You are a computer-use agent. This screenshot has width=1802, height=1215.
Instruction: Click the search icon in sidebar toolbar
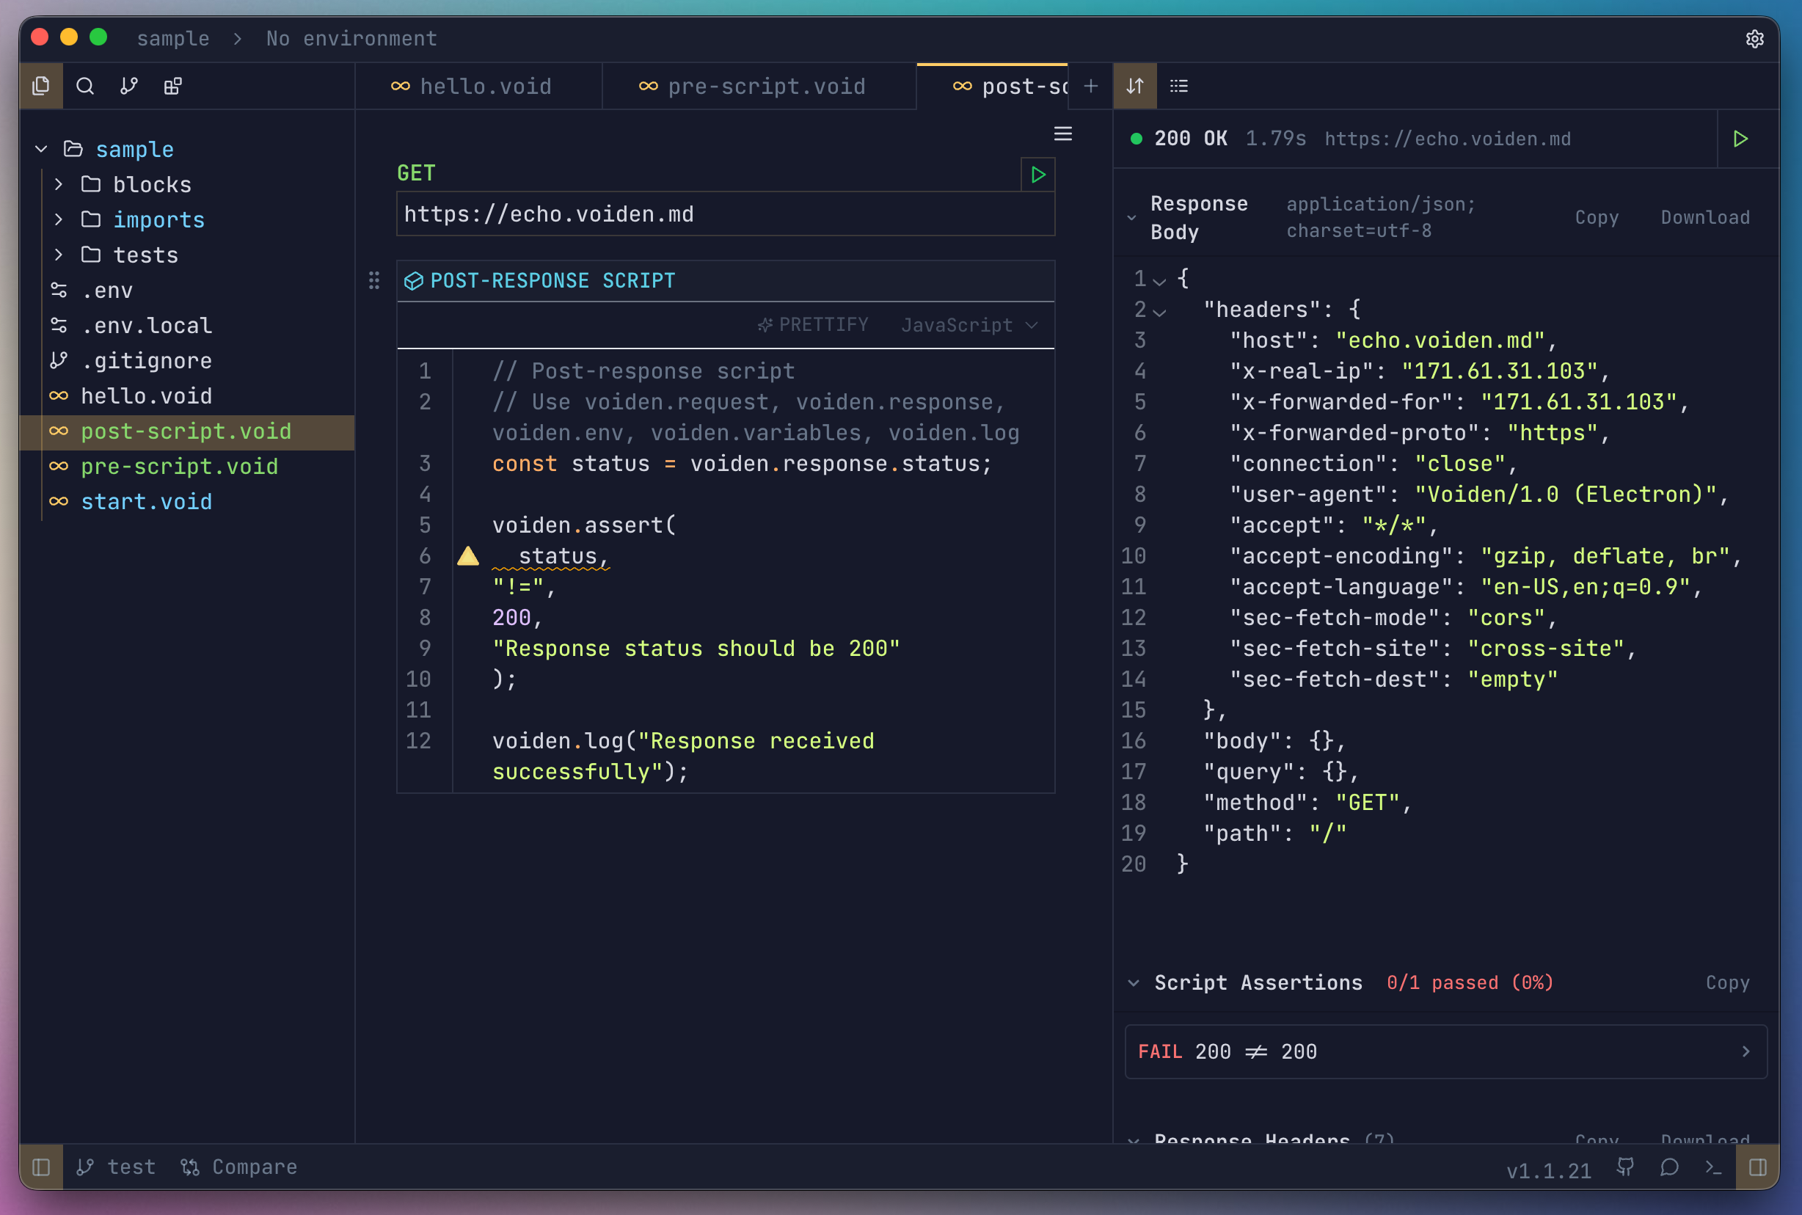(x=85, y=86)
